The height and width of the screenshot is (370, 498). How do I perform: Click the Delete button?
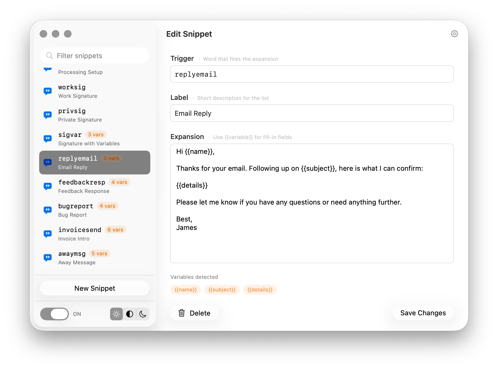coord(194,313)
